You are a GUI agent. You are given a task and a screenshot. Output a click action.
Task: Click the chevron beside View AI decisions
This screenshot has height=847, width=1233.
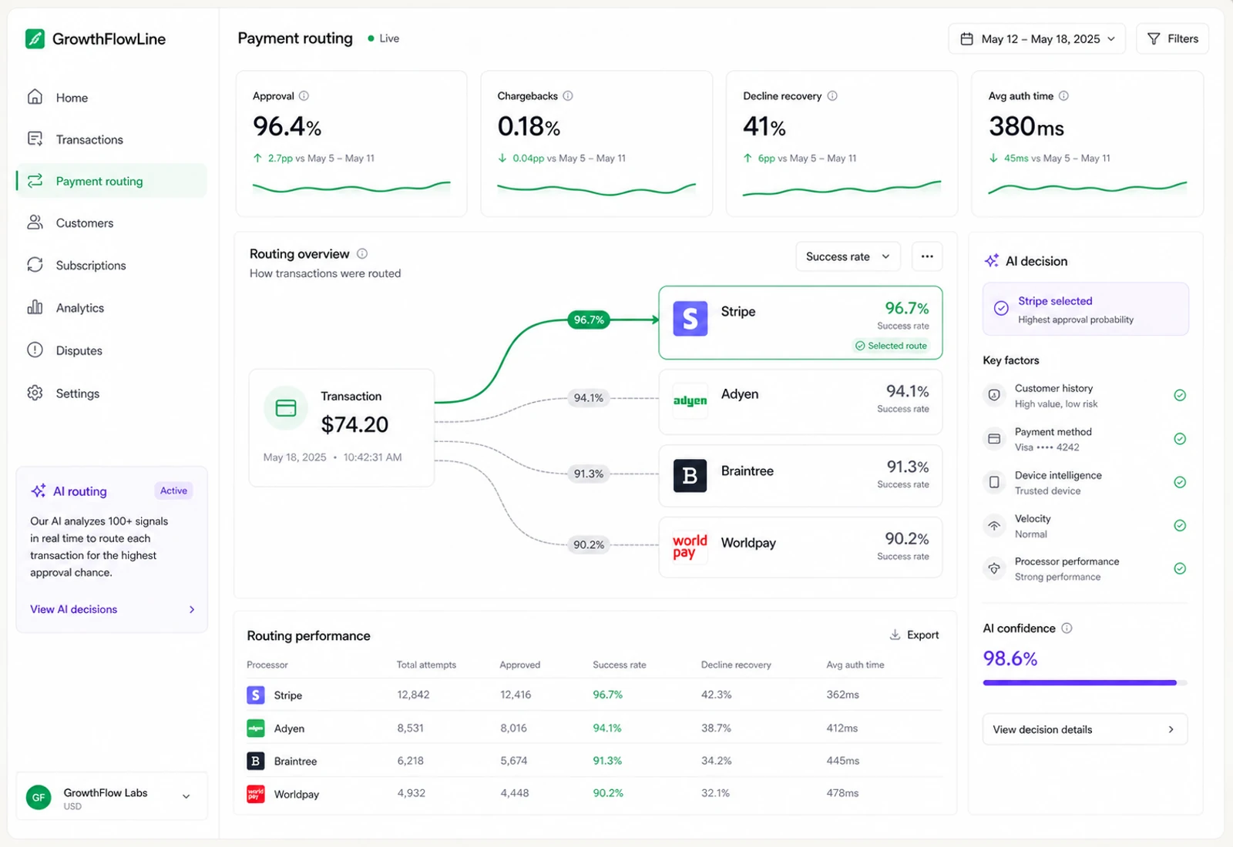coord(192,609)
